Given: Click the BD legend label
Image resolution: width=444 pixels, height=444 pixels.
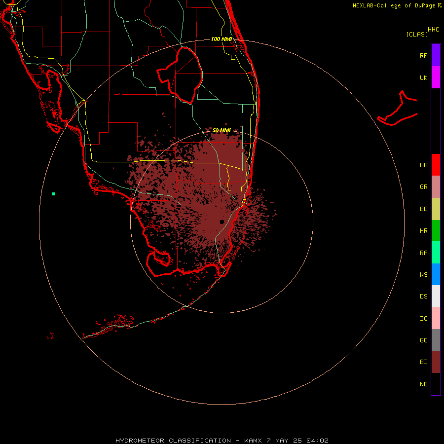Looking at the screenshot, I should tap(423, 209).
